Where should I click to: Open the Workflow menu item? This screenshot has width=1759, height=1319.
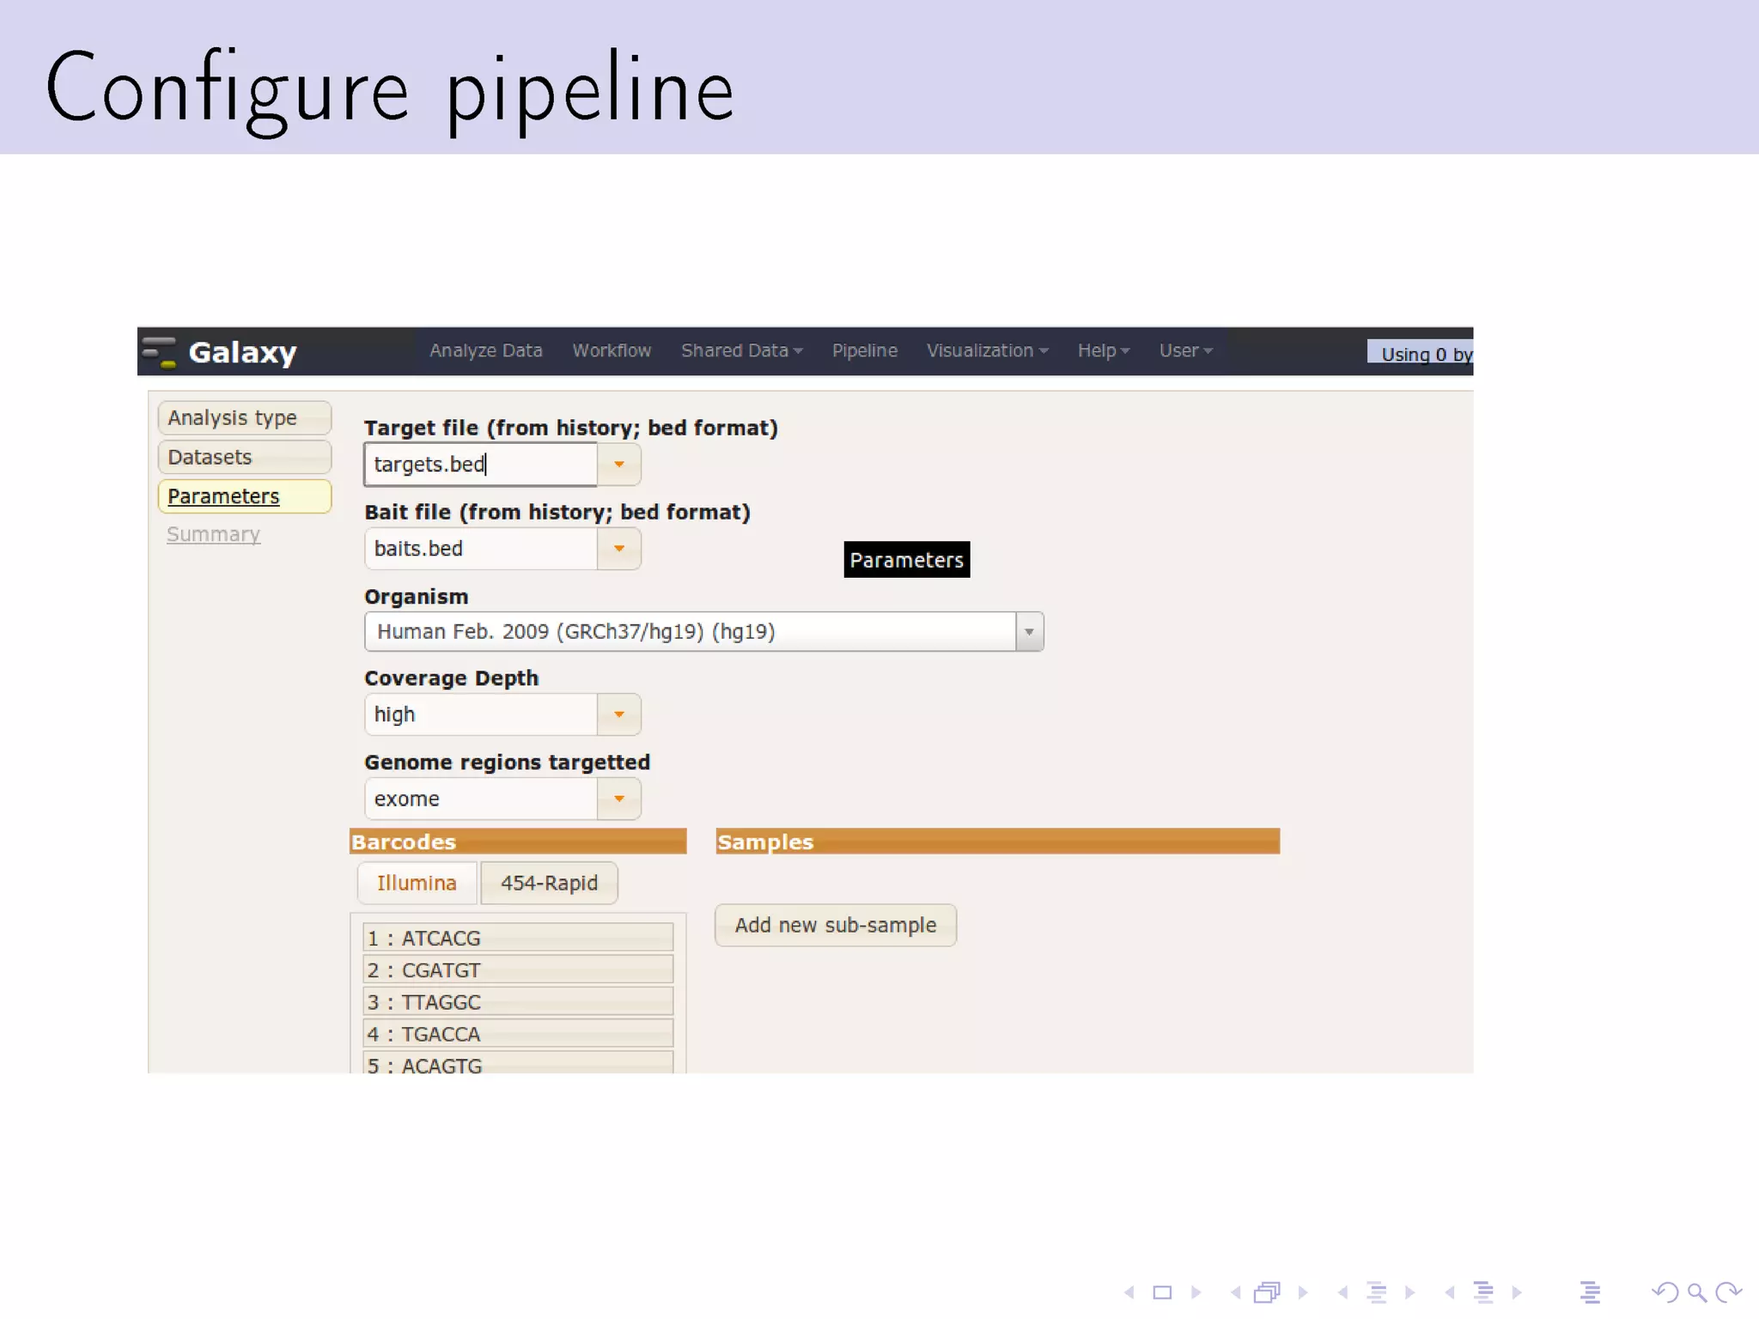[x=612, y=350]
